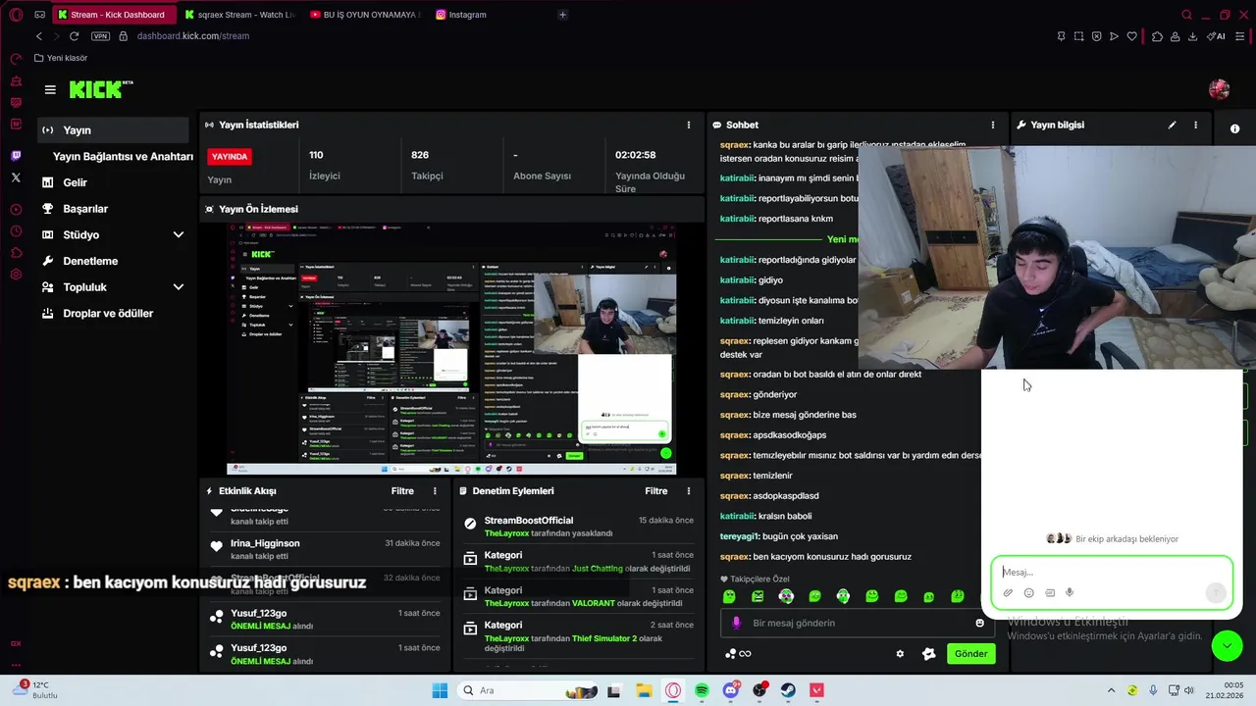This screenshot has width=1256, height=706.
Task: Switch to the Instagram browser tab
Action: [x=490, y=15]
